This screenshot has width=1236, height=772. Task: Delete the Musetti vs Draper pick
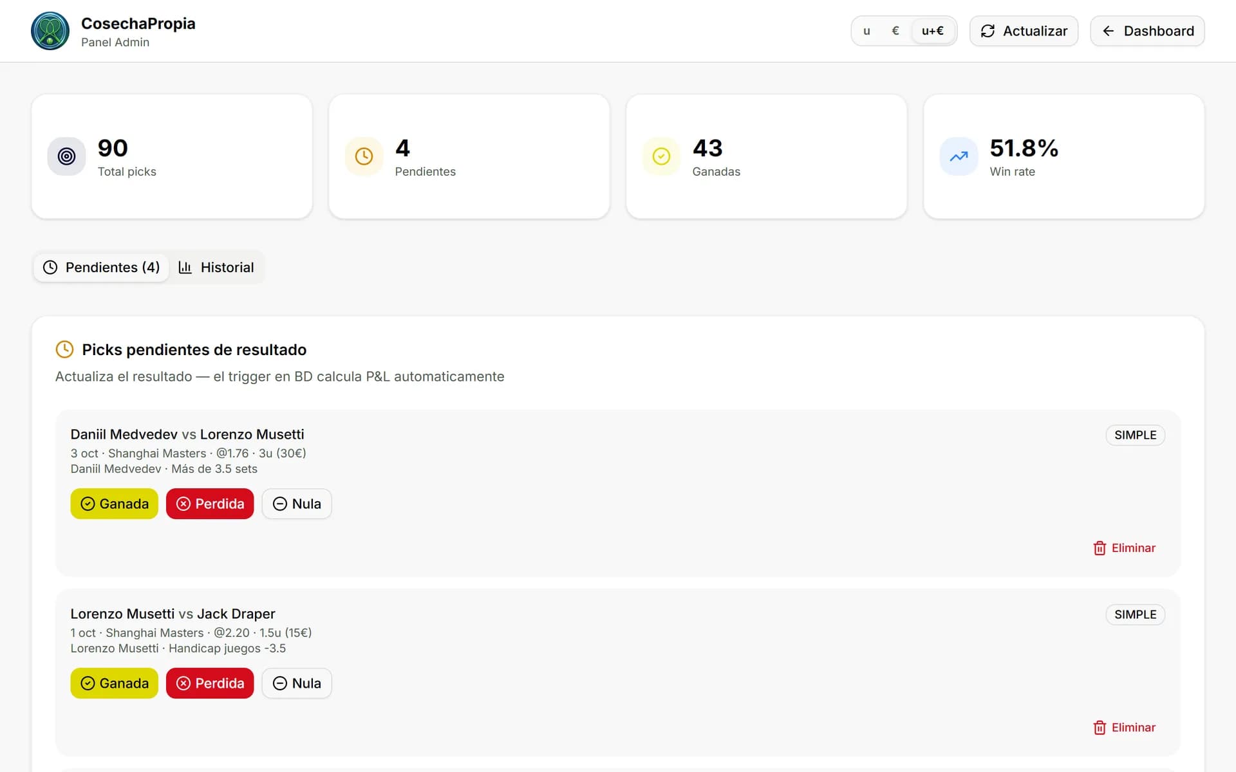click(1124, 728)
